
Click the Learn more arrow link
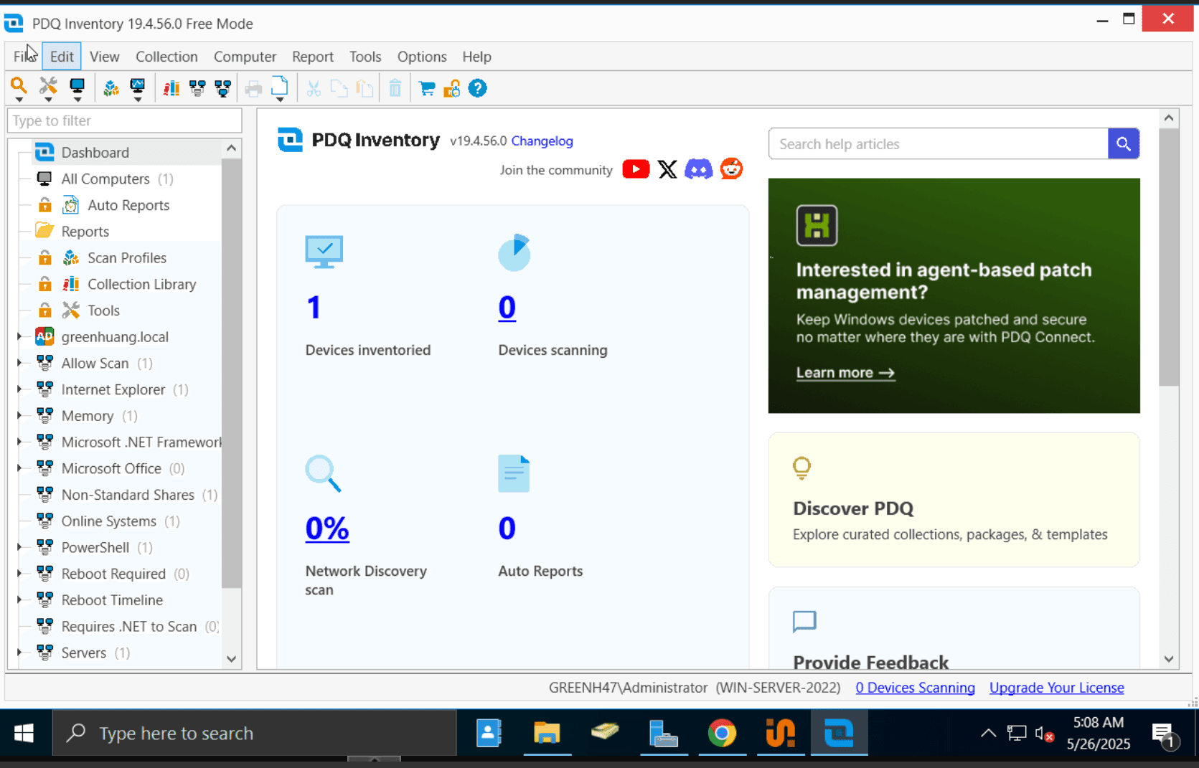pyautogui.click(x=845, y=373)
